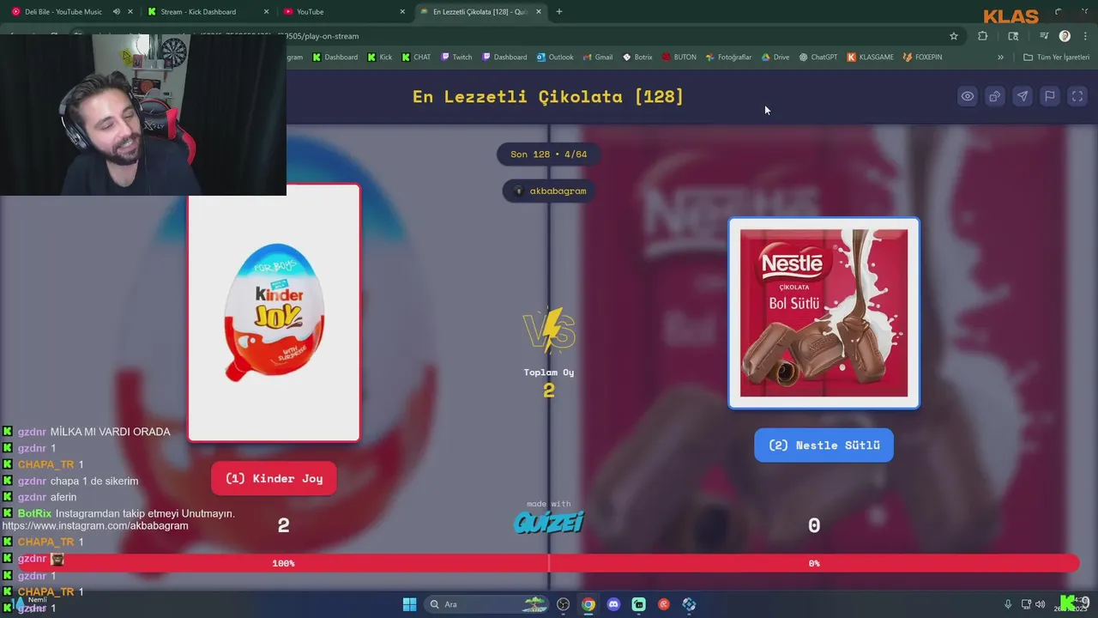Open the Chrome profile avatar
Screen dimensions: 1098x618
pyautogui.click(x=1065, y=36)
